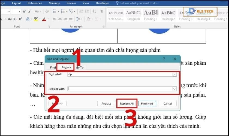The height and width of the screenshot is (136, 229).
Task: Open the Mailings ribbon tab
Action: coord(54,3)
